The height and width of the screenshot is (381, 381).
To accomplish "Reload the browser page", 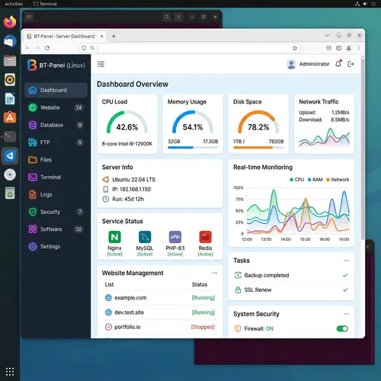I will pos(47,48).
